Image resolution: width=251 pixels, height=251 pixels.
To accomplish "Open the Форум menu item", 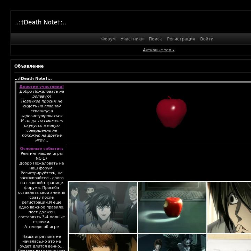I will point(108,39).
